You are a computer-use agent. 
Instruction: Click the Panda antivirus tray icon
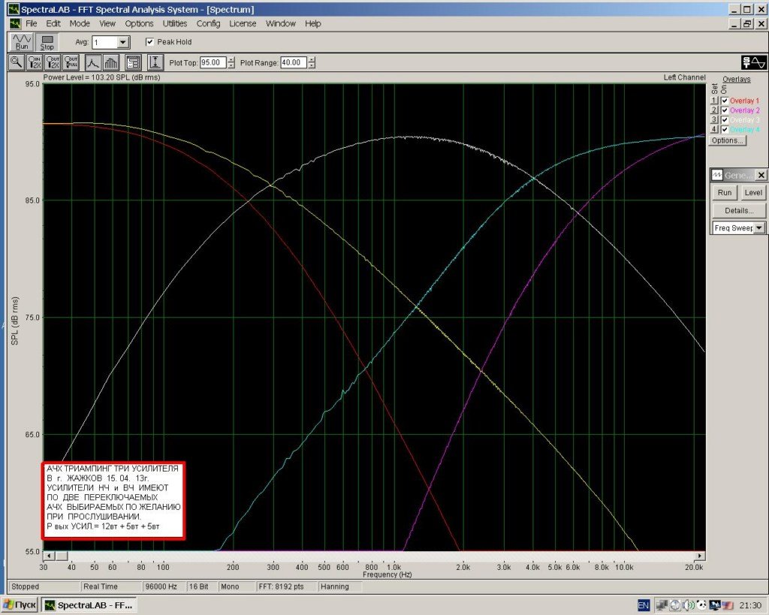[x=701, y=605]
